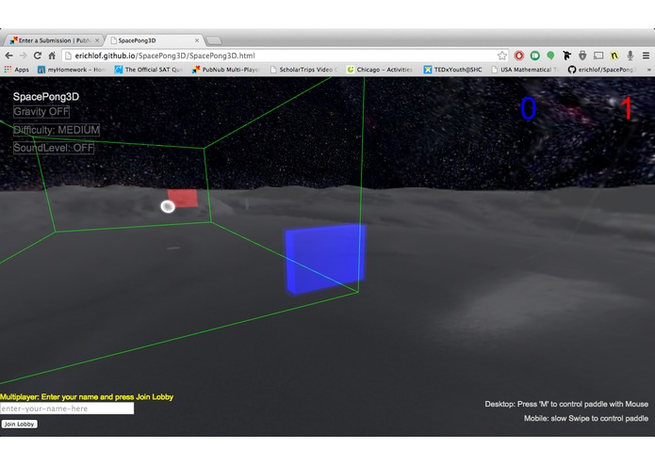Toggle the SoundLevel: OFF setting
The height and width of the screenshot is (465, 655).
pos(54,148)
